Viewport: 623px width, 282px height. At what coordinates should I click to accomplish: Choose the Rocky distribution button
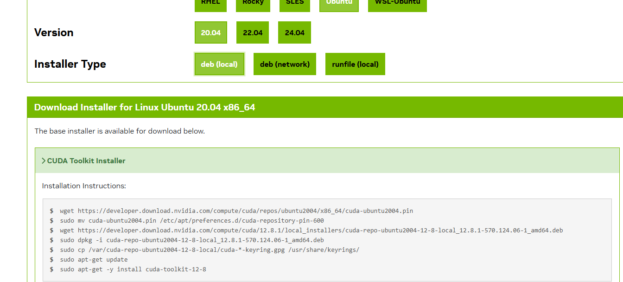coord(253,5)
